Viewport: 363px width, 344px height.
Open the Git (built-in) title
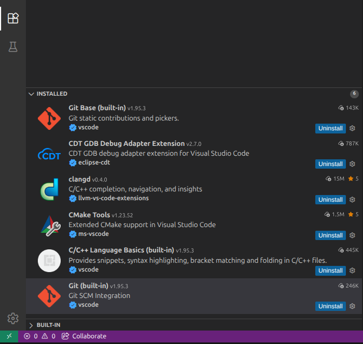[89, 286]
